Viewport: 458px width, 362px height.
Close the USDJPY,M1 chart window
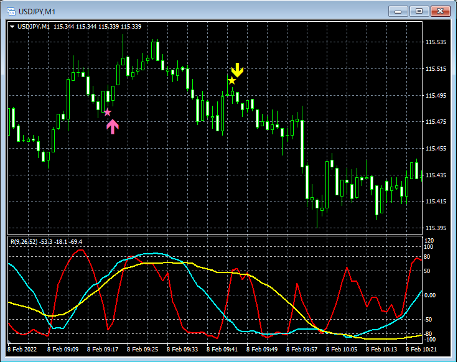pos(440,11)
